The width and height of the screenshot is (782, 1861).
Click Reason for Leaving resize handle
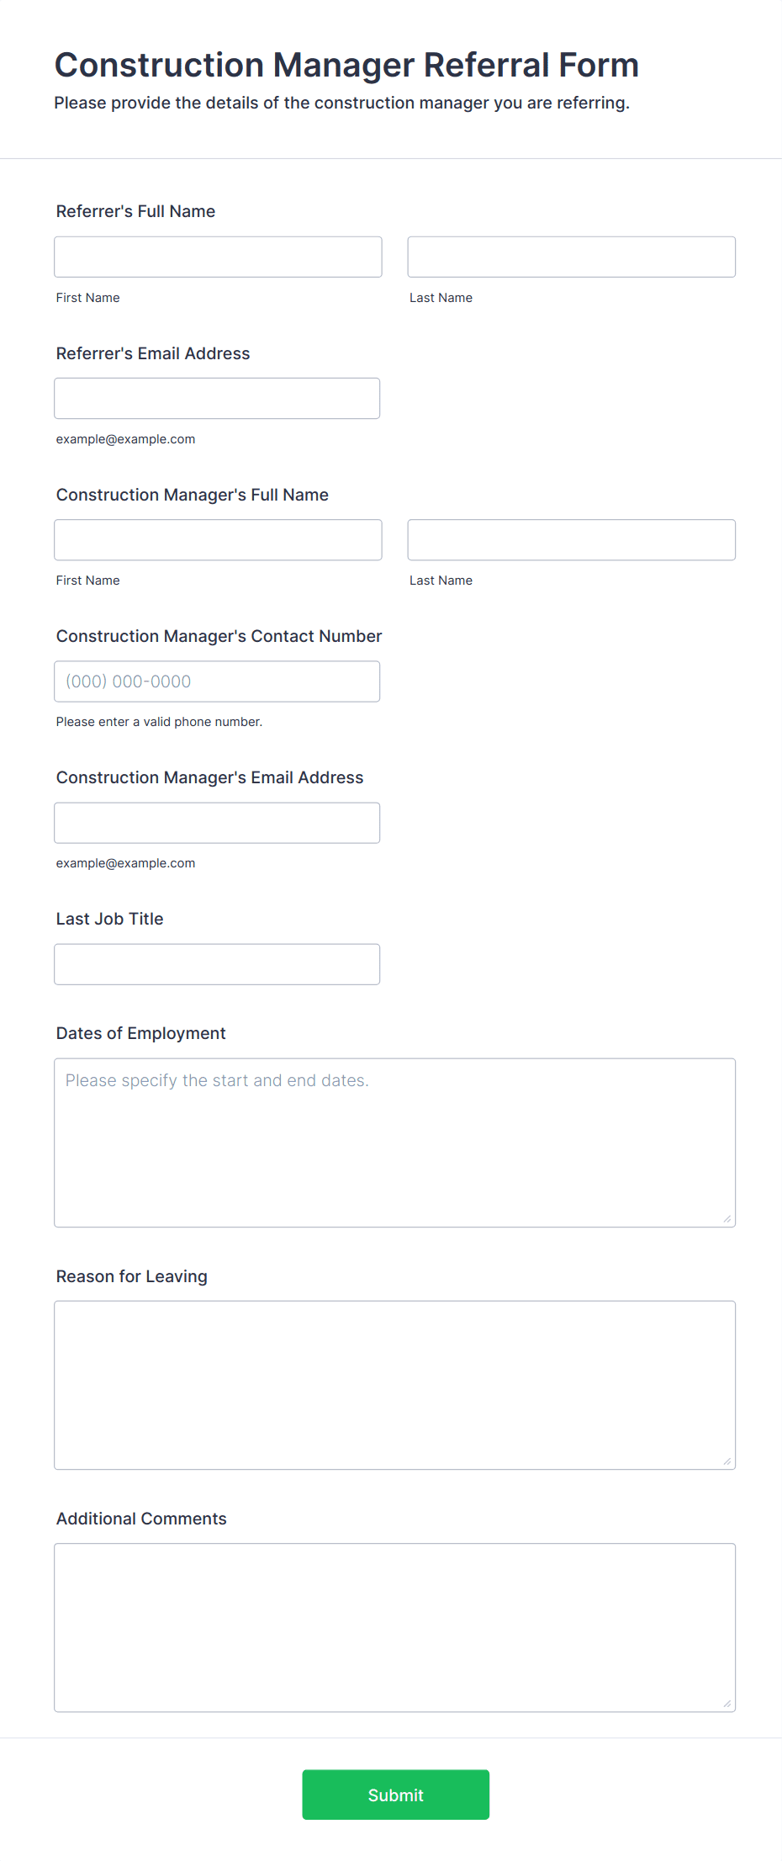point(727,1461)
